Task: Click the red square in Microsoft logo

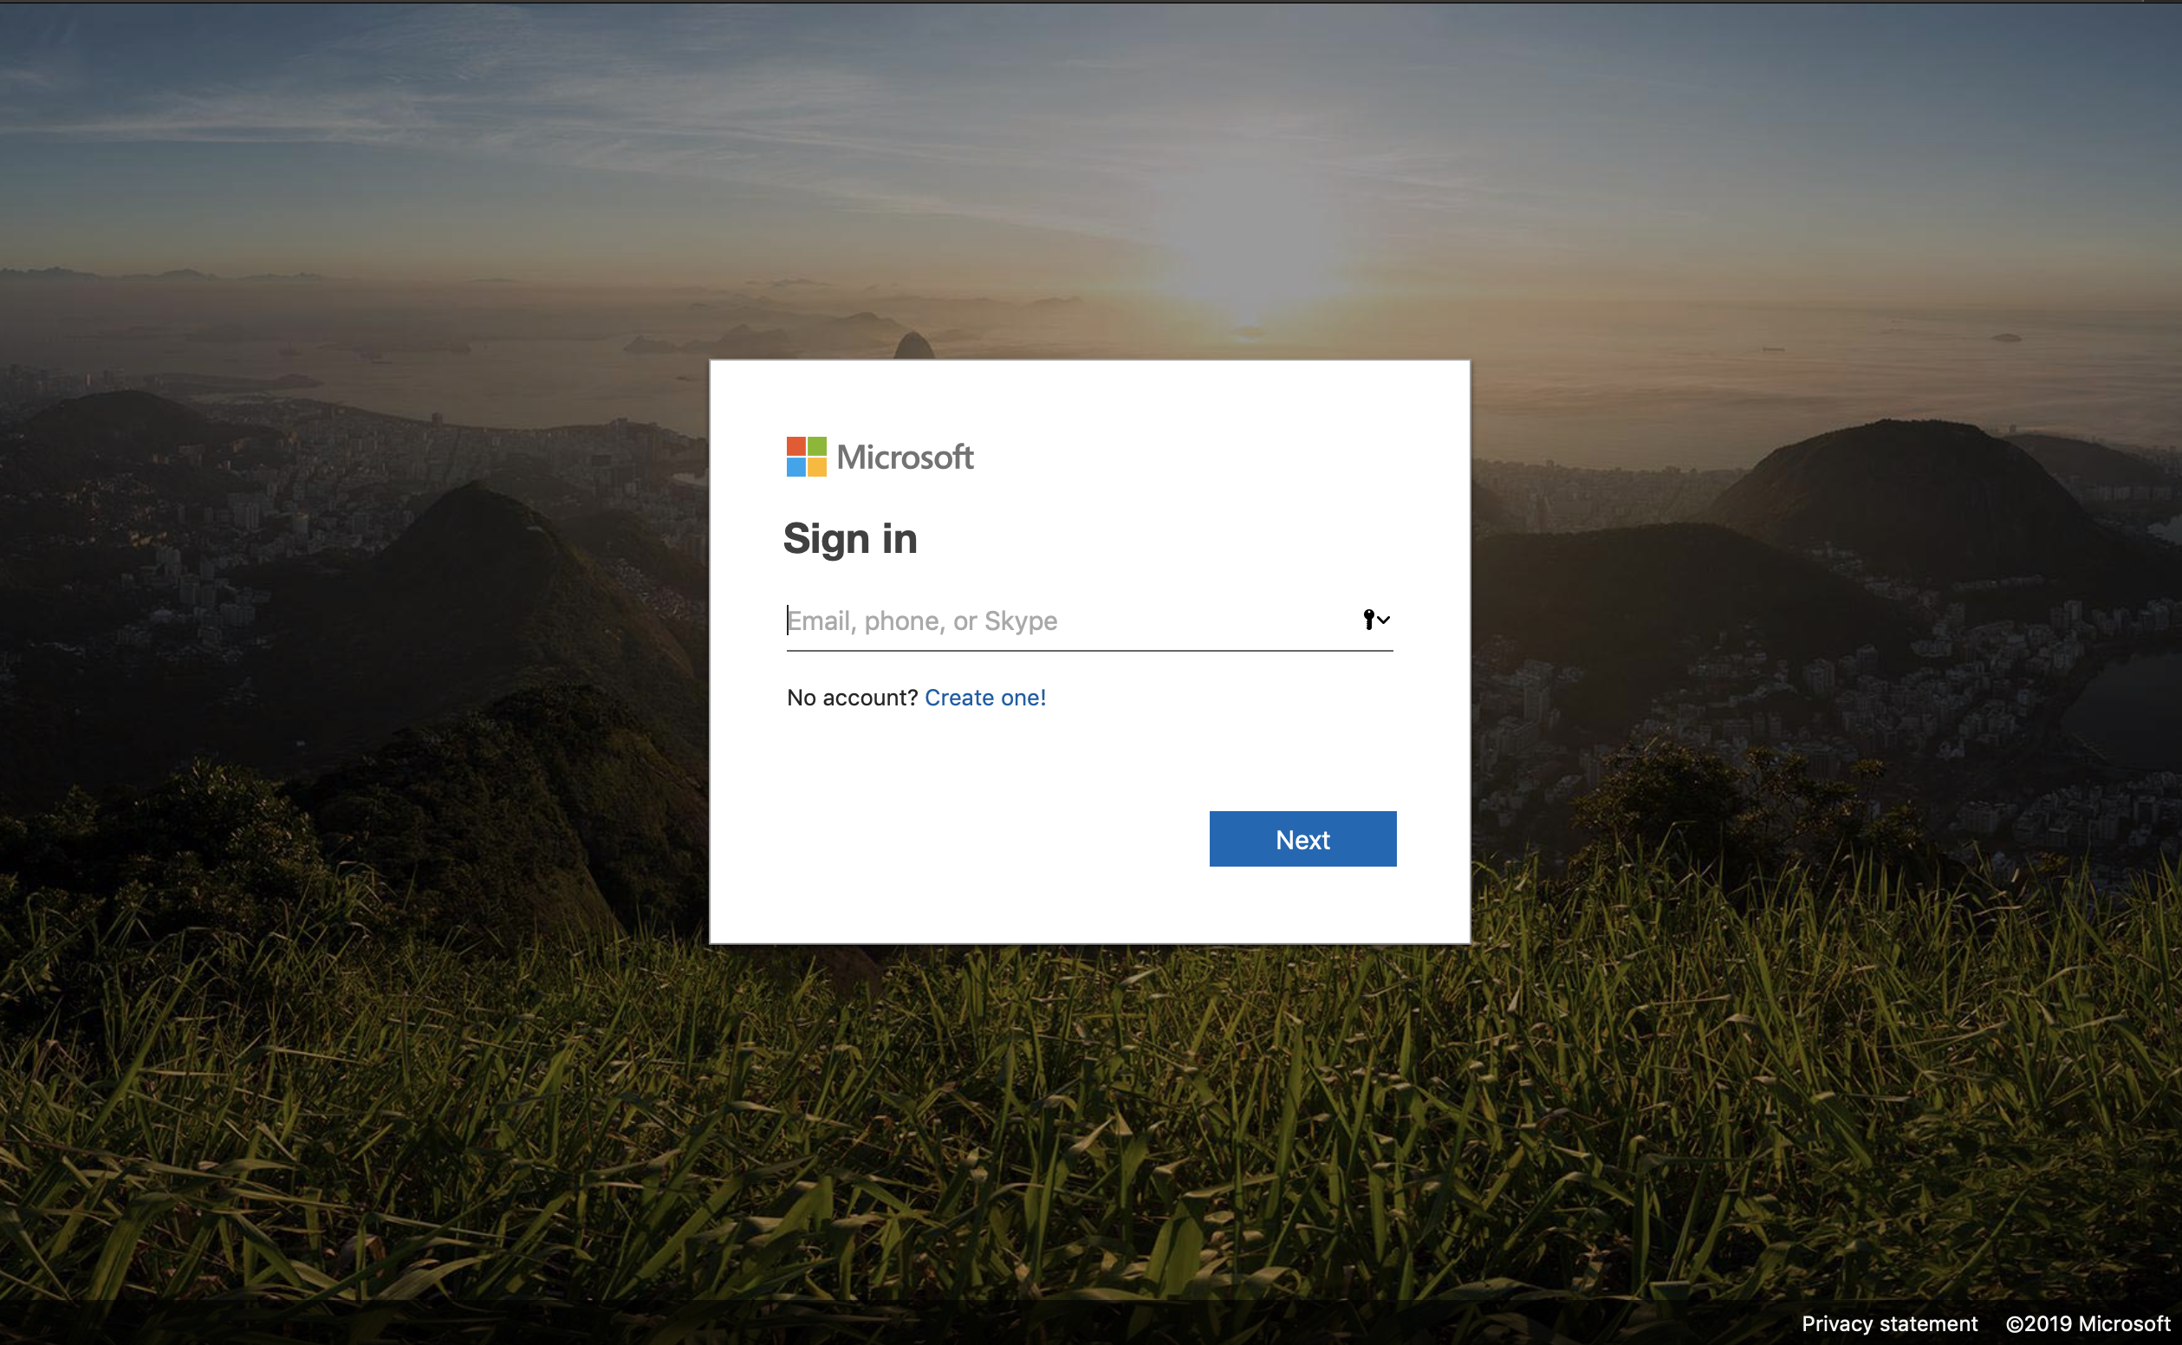Action: click(796, 446)
